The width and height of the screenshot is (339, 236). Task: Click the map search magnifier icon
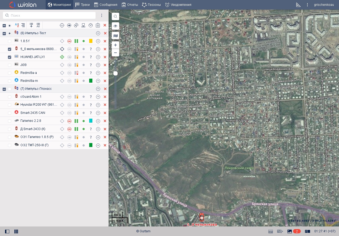115,16
